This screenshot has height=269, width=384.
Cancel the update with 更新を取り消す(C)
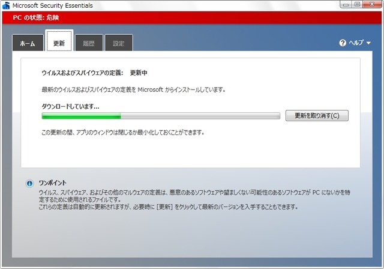point(317,116)
